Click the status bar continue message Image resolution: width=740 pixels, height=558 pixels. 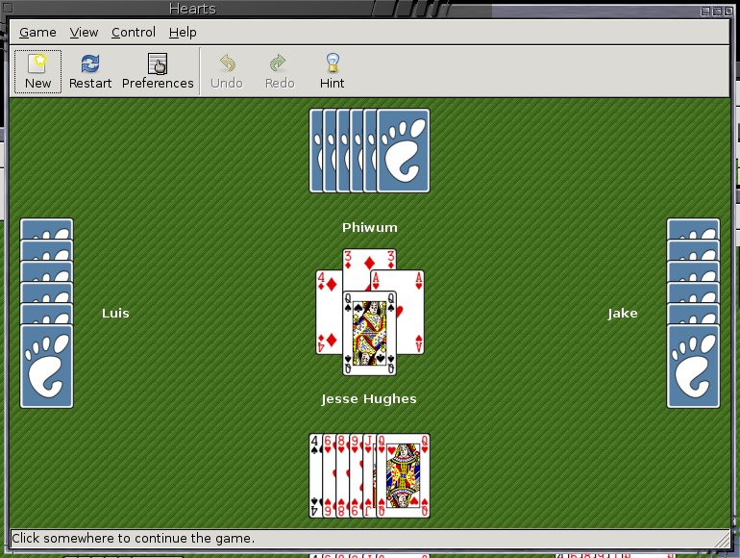click(133, 538)
